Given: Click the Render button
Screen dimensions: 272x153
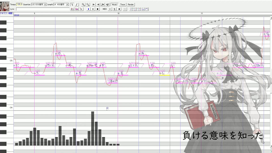Looking at the screenshot, I should point(131,5).
